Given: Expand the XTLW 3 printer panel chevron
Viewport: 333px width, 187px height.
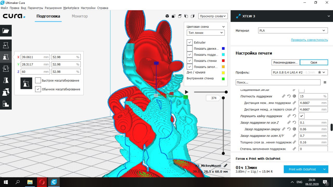Looking at the screenshot, I should [329, 16].
